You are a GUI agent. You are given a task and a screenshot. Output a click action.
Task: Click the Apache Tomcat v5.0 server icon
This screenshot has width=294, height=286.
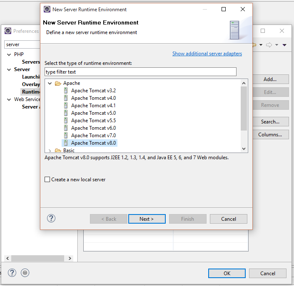[66, 113]
